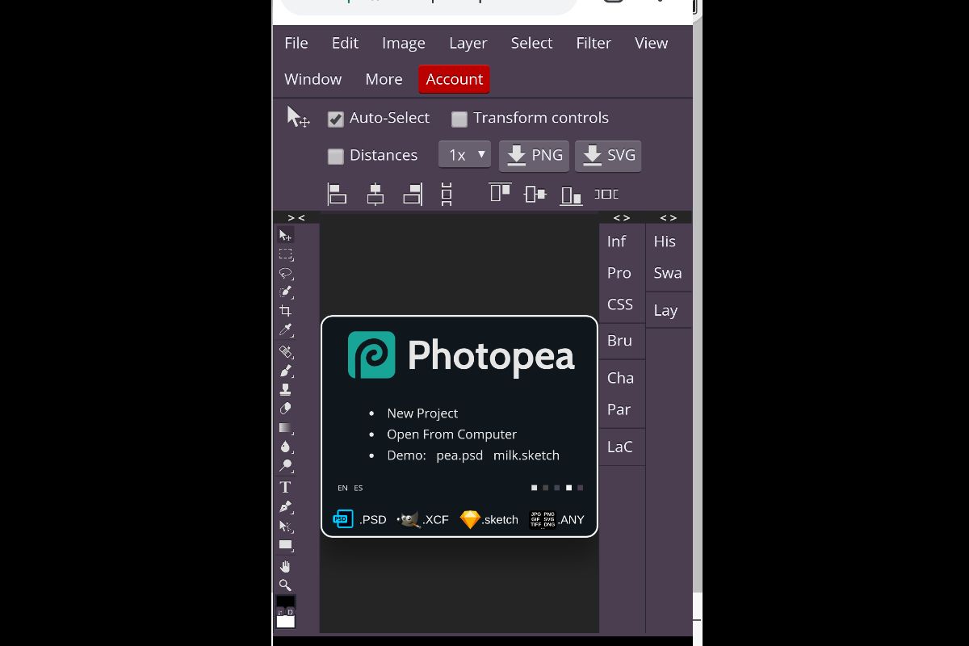This screenshot has height=646, width=969.
Task: Open the Edit menu
Action: tap(345, 44)
